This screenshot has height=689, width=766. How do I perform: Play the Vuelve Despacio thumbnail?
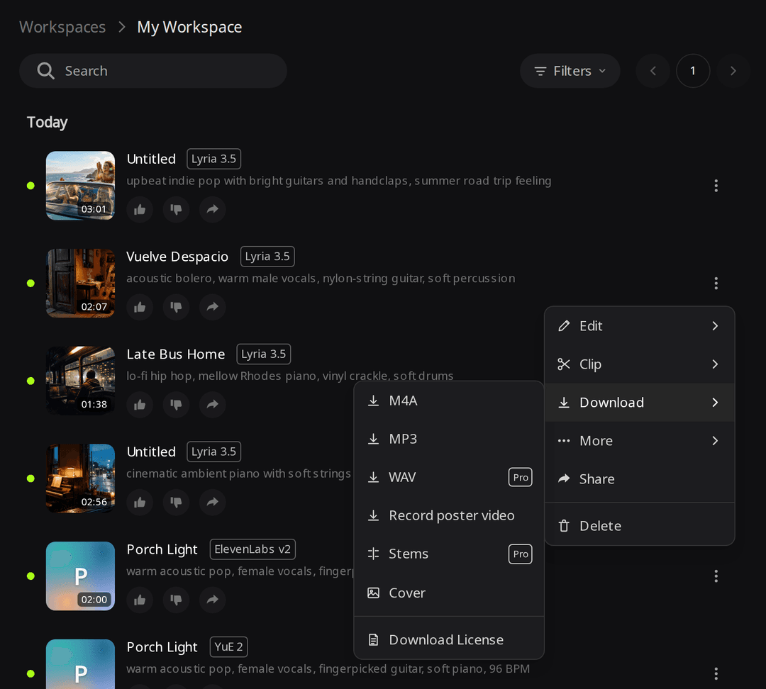tap(81, 284)
